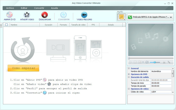Screen dimensions: 176x110
Task: Click the stop button in preview player
Action: tap(135, 62)
